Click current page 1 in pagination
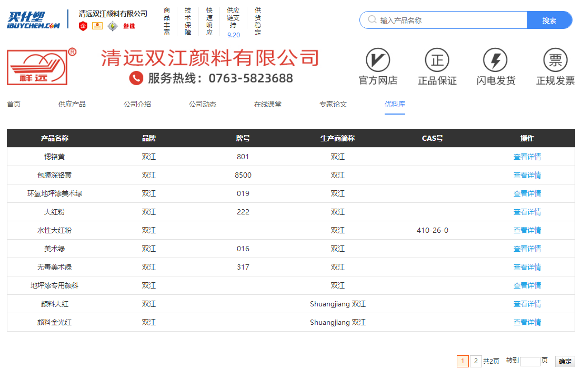582x370 pixels. click(463, 361)
